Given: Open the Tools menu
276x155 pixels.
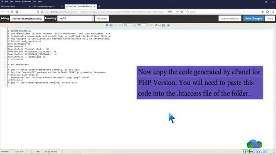Looking at the screenshot, I should pos(34,1).
